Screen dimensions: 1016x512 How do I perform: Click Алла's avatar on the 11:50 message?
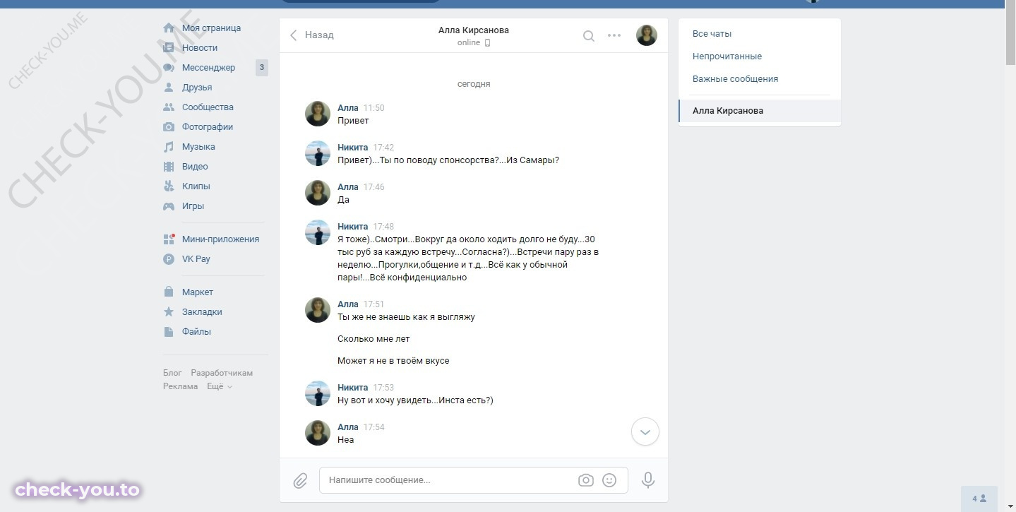click(x=318, y=114)
